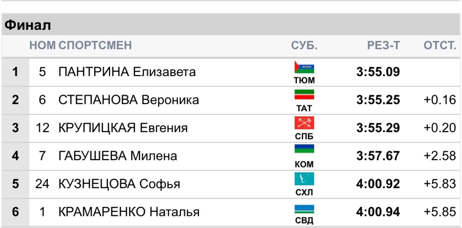Click the НОМ column header
Viewport: 462px width, 228px height.
(42, 46)
